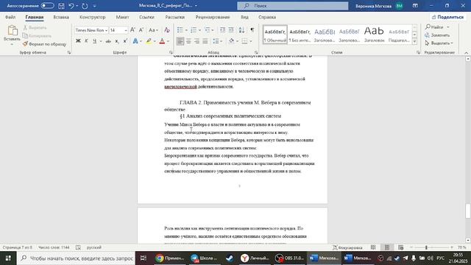Switch to Read Mode view icon
Screen dimensions: 471x265
(373, 247)
